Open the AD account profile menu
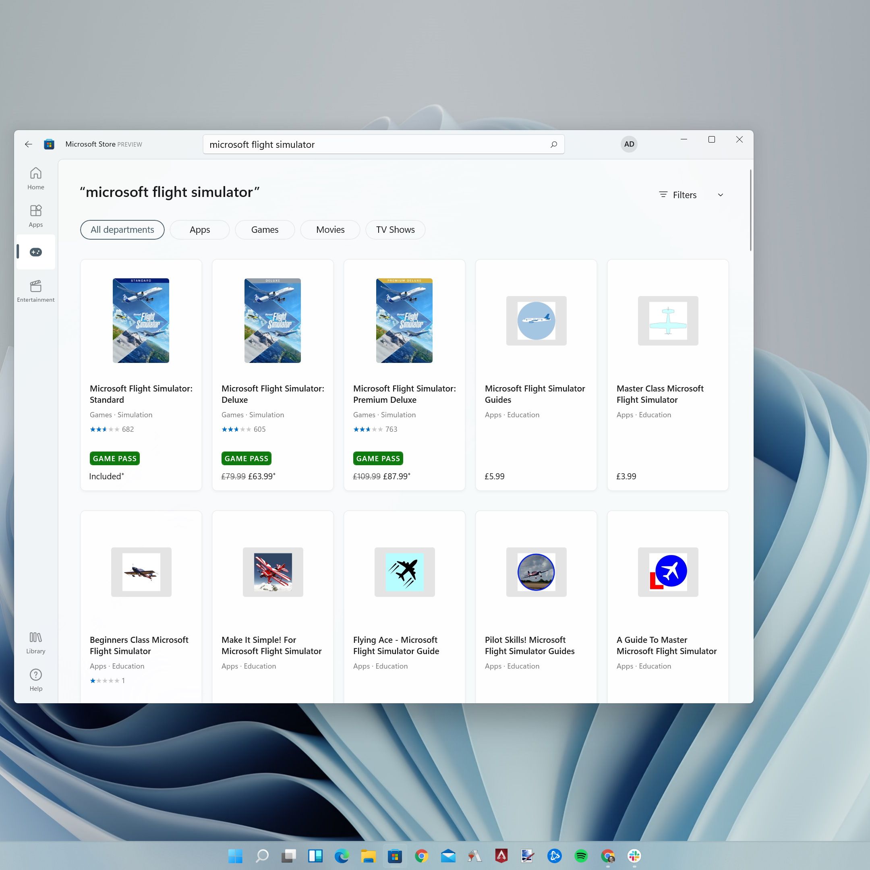The height and width of the screenshot is (870, 870). coord(629,144)
